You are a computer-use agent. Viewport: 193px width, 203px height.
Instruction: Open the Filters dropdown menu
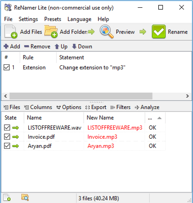[121, 107]
